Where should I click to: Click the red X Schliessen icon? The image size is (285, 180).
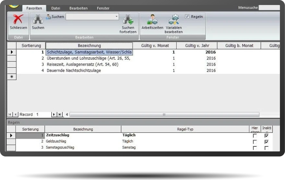click(x=18, y=19)
